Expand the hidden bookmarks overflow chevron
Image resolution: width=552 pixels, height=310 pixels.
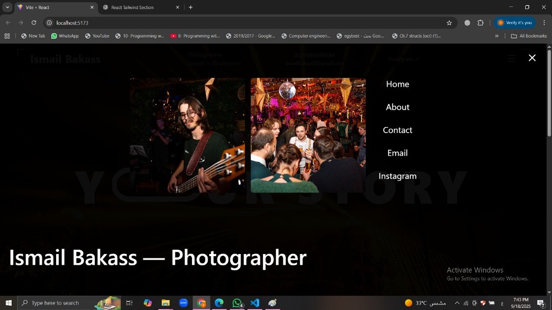click(496, 36)
